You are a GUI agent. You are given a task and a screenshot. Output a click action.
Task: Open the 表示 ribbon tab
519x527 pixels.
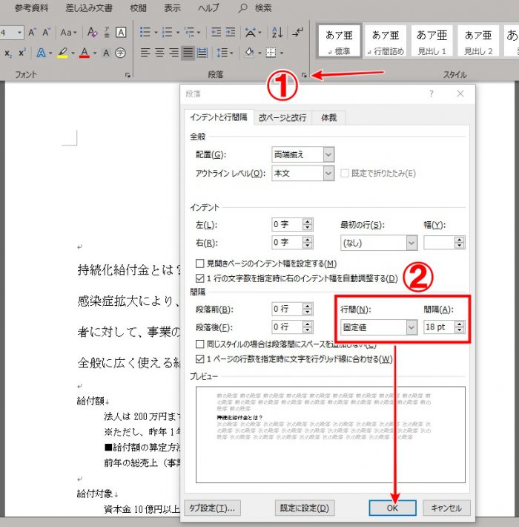tap(172, 7)
